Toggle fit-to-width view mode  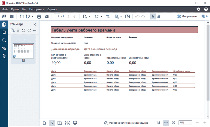coord(166,123)
